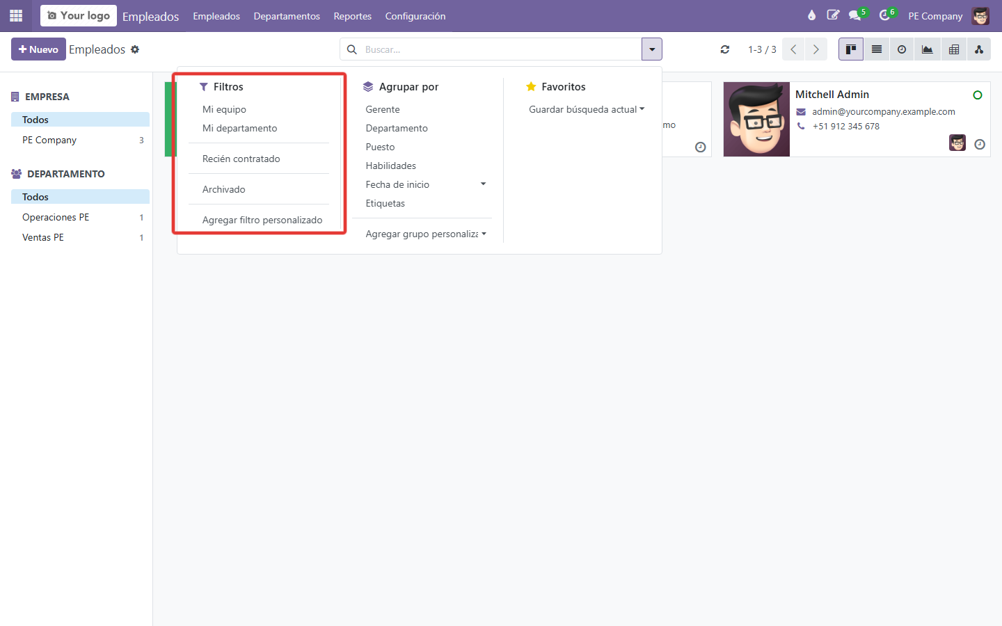
Task: Select PE Company in sidebar
Action: 80,140
